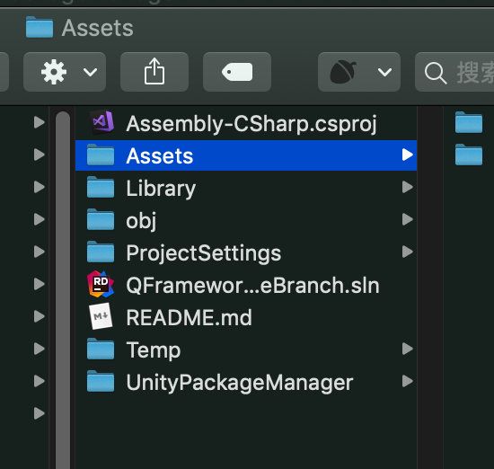Select the Rider solution file QFramework .sln
This screenshot has width=494, height=469.
pyautogui.click(x=246, y=285)
